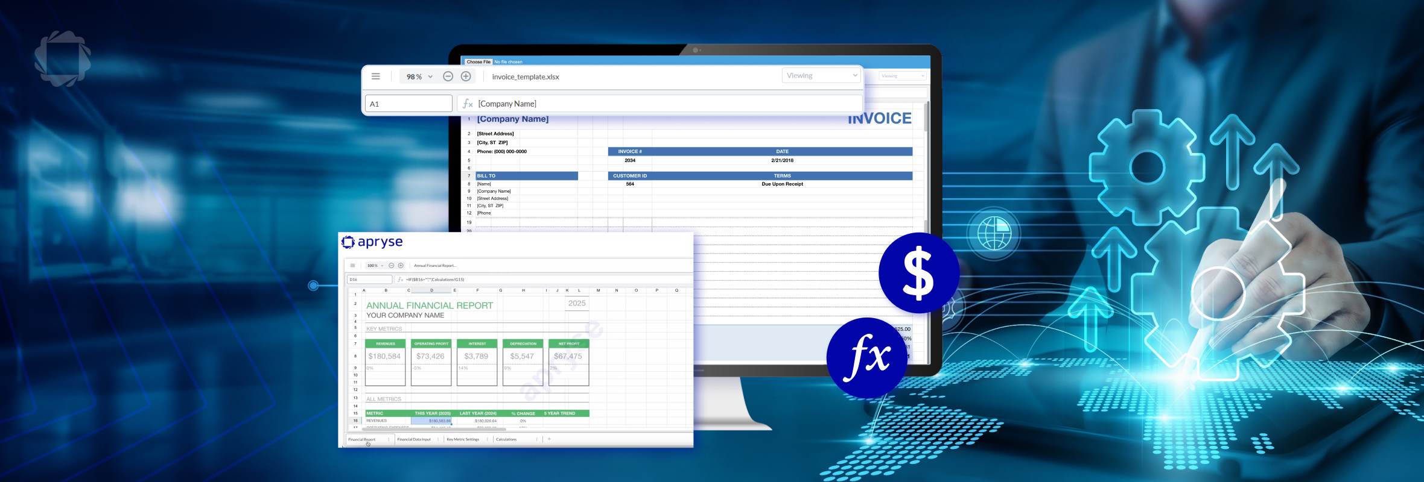Click the dollar sign circle icon

coord(918,273)
